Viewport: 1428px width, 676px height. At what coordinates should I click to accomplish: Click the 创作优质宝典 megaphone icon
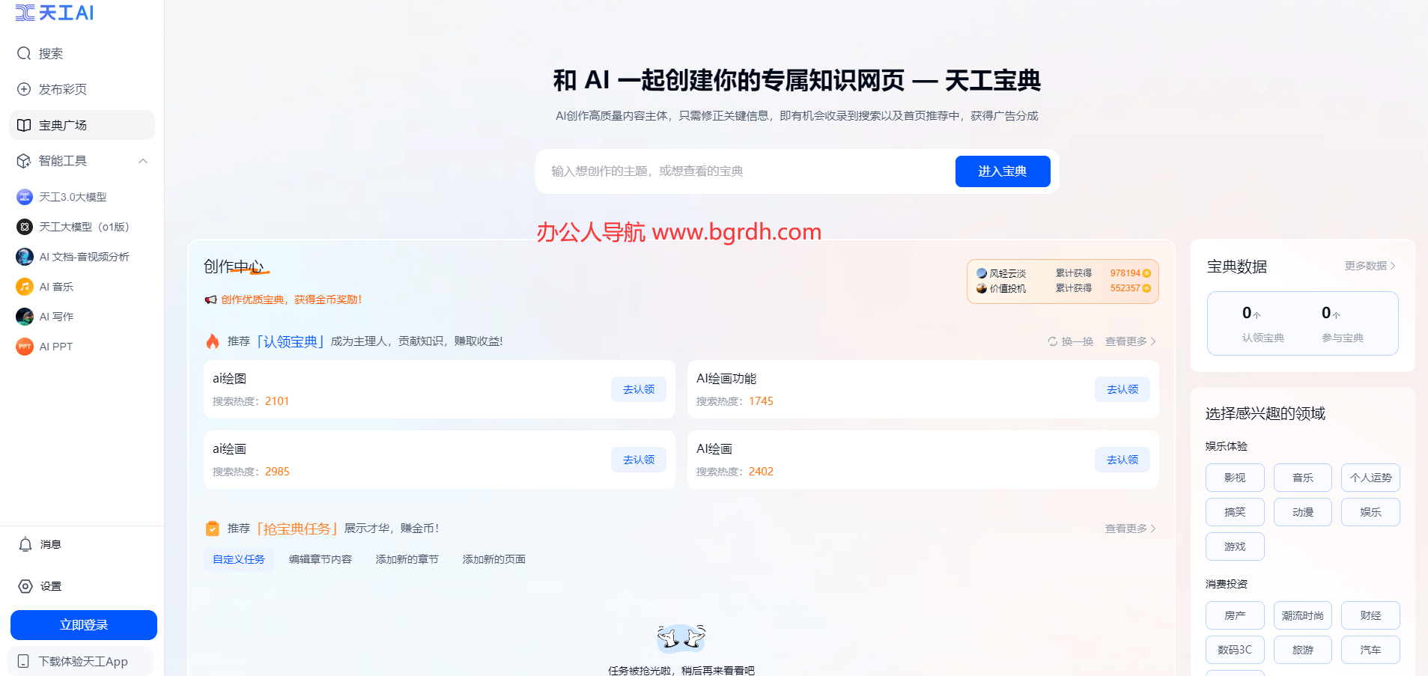coord(210,299)
